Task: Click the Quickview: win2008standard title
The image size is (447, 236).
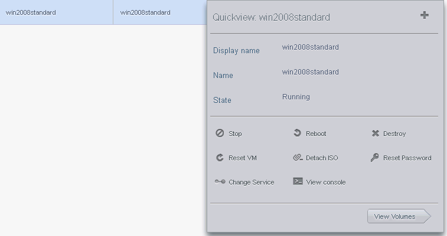Action: (x=272, y=17)
